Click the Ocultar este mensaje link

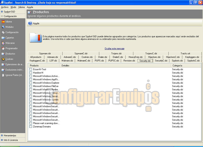[114, 48]
